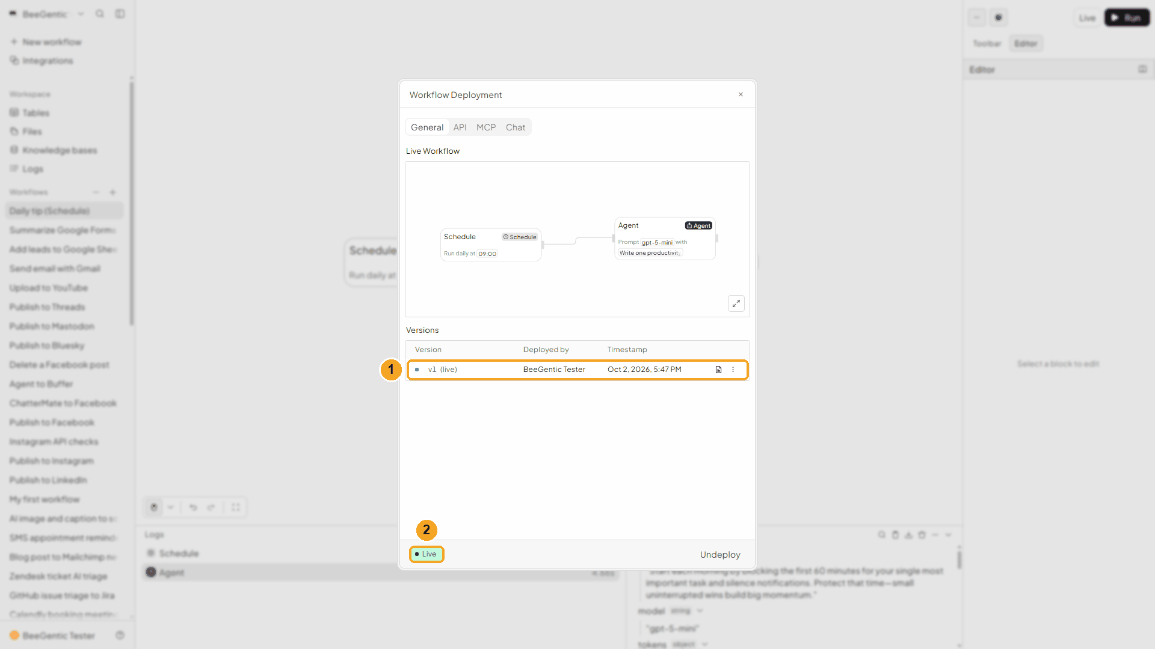Open the Chat tab
Image resolution: width=1155 pixels, height=649 pixels.
(x=516, y=127)
